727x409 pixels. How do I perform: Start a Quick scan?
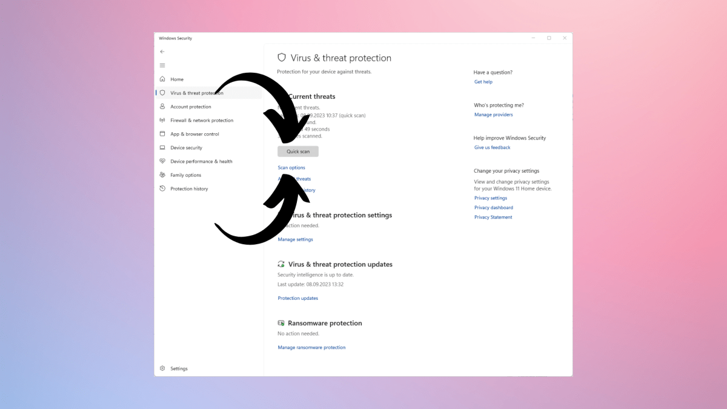(x=298, y=151)
